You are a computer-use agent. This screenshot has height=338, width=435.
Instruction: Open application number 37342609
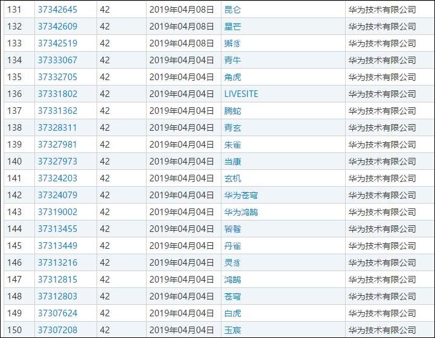57,27
